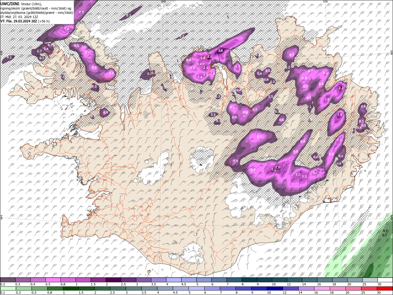Click the '0.4' label on the snow scale
This screenshot has height=295, width=393.
[x=33, y=284]
